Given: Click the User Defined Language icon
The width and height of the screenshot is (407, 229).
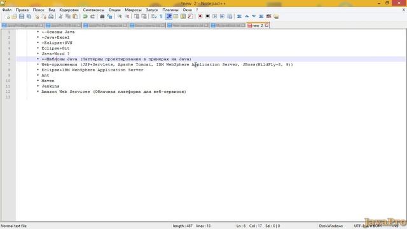Looking at the screenshot, I should coord(176,17).
